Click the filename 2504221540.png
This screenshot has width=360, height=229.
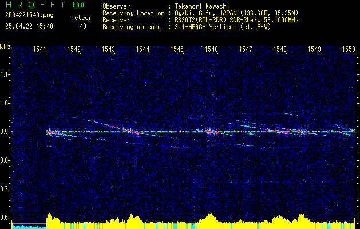(29, 15)
